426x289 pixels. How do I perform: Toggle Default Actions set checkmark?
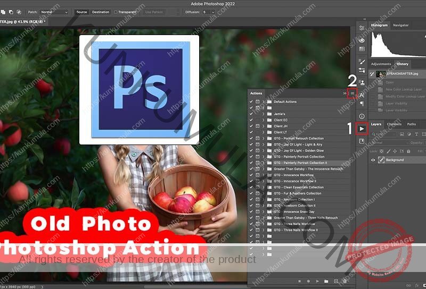pos(251,101)
